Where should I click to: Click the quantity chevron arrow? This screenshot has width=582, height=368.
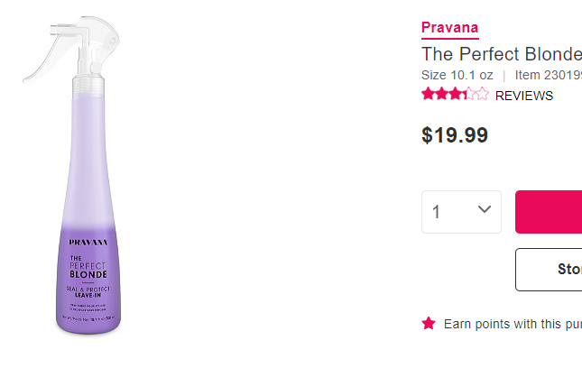(485, 210)
